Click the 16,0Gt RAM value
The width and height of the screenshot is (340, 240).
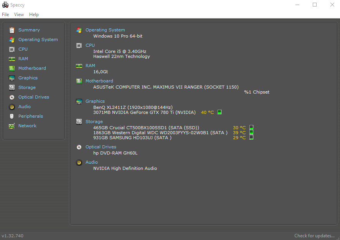click(x=101, y=72)
